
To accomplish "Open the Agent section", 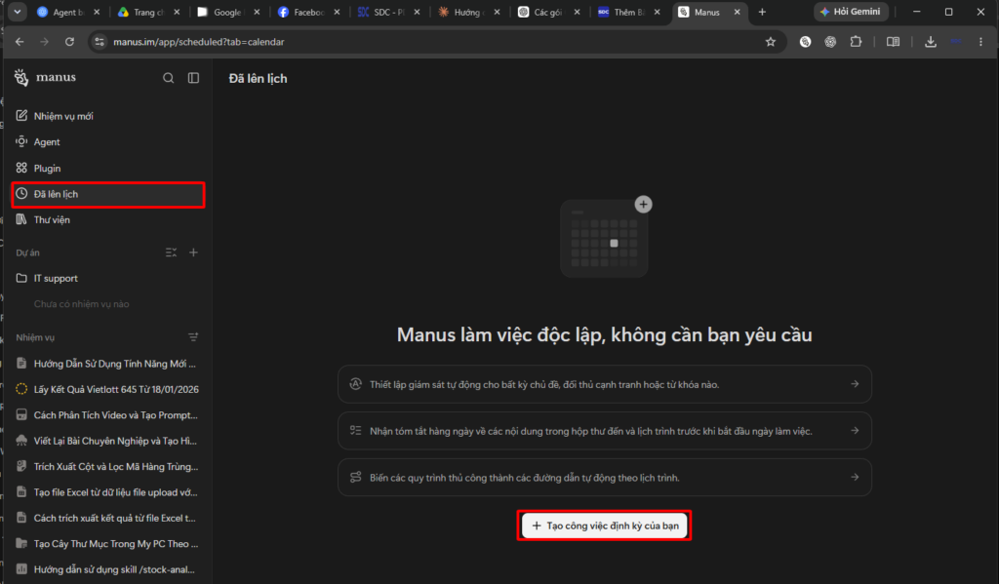I will coord(108,142).
